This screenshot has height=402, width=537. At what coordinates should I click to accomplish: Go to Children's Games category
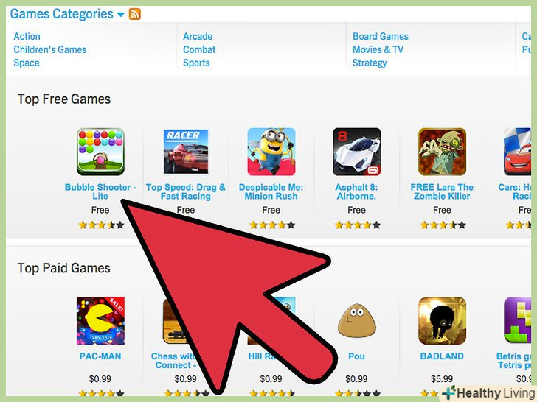pyautogui.click(x=50, y=49)
